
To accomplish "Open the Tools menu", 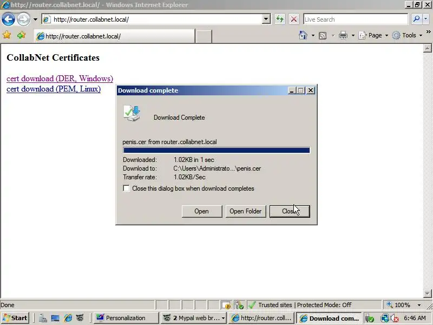I will pyautogui.click(x=408, y=35).
